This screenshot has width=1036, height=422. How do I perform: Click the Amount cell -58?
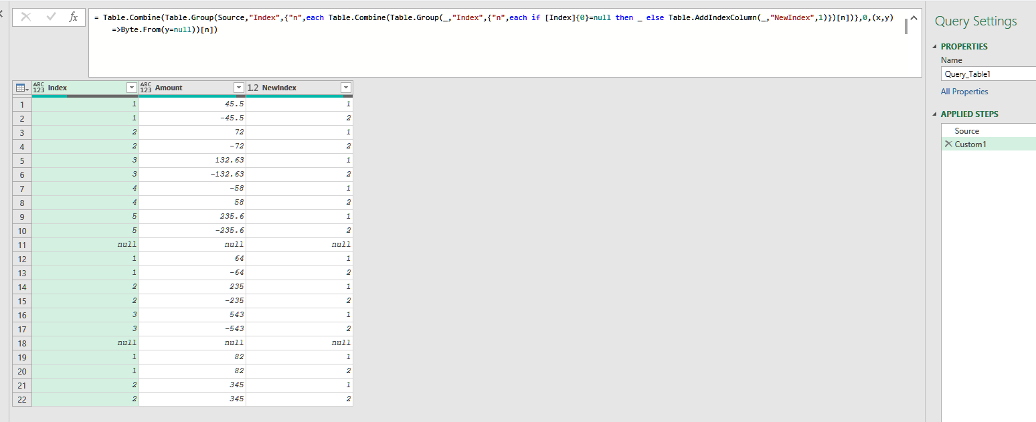pos(192,188)
